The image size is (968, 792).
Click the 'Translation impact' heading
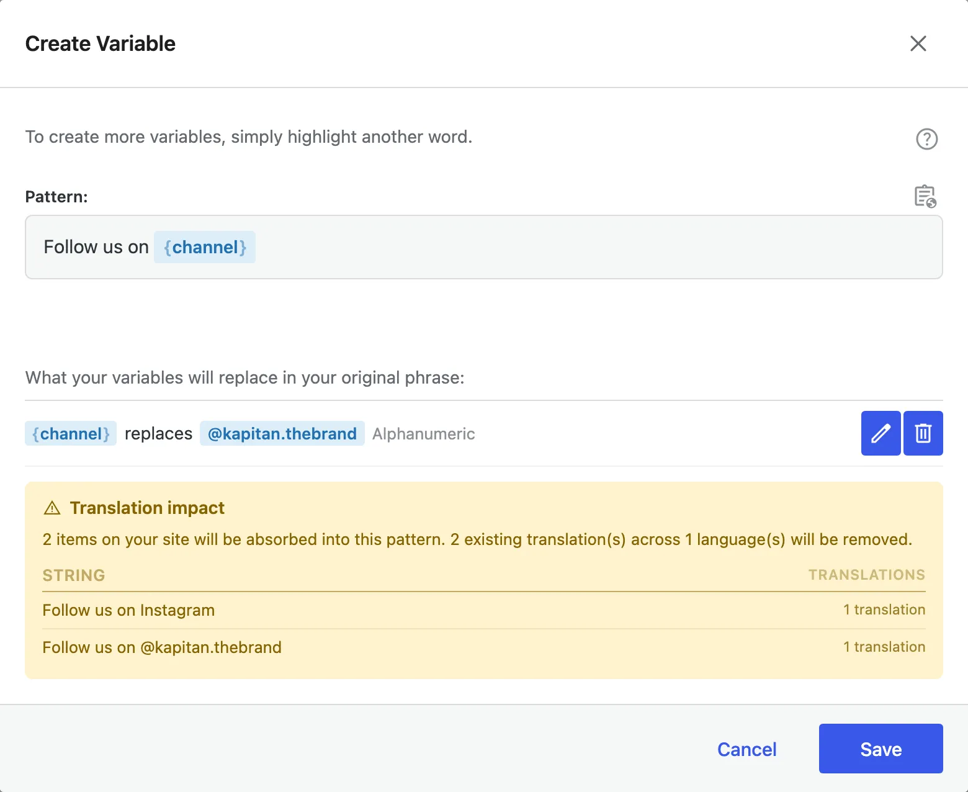[x=147, y=508]
